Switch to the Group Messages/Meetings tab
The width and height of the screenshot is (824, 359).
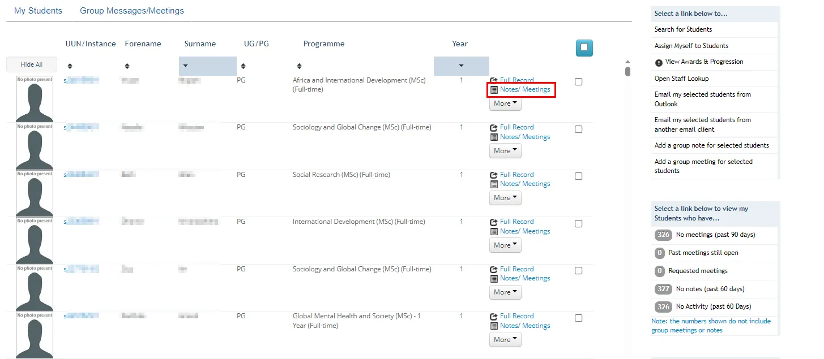(x=132, y=10)
